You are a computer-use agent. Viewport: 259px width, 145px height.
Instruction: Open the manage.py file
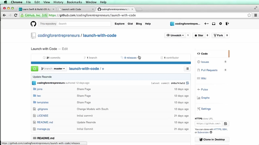pos(43,129)
